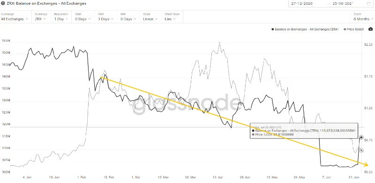This screenshot has height=183, width=375.
Task: Click the 120M left axis label
Action: [6, 124]
